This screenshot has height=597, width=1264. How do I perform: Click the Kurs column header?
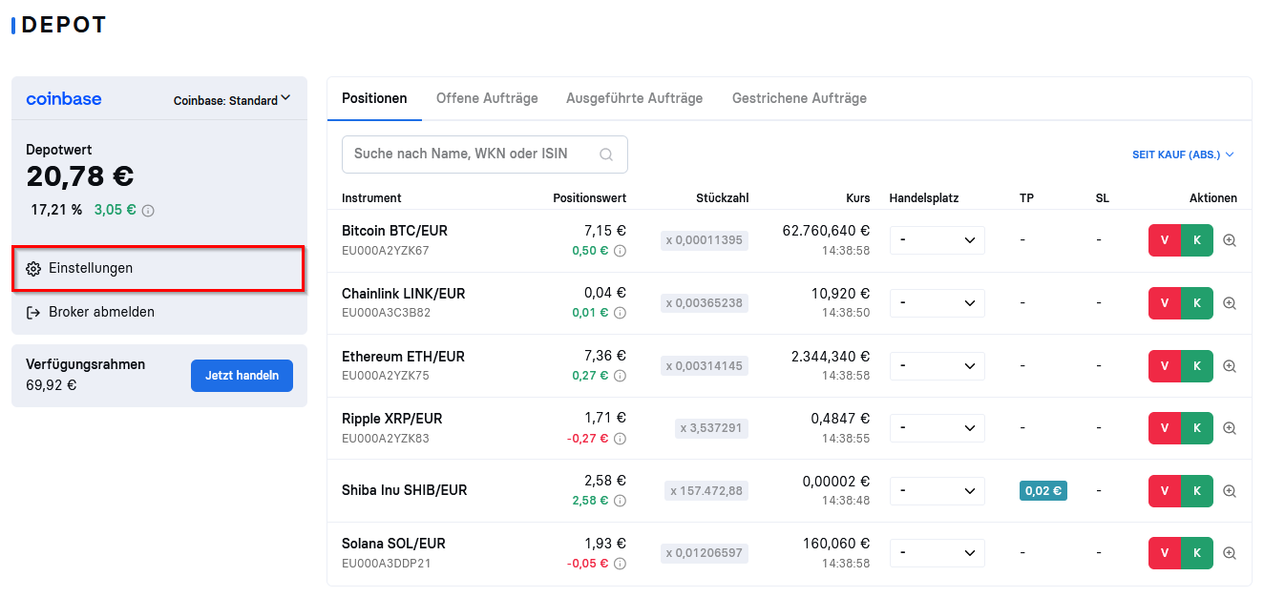[858, 198]
